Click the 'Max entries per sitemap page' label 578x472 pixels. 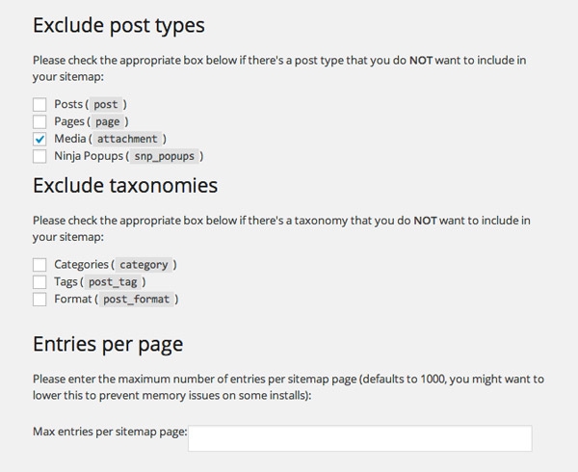tap(109, 431)
